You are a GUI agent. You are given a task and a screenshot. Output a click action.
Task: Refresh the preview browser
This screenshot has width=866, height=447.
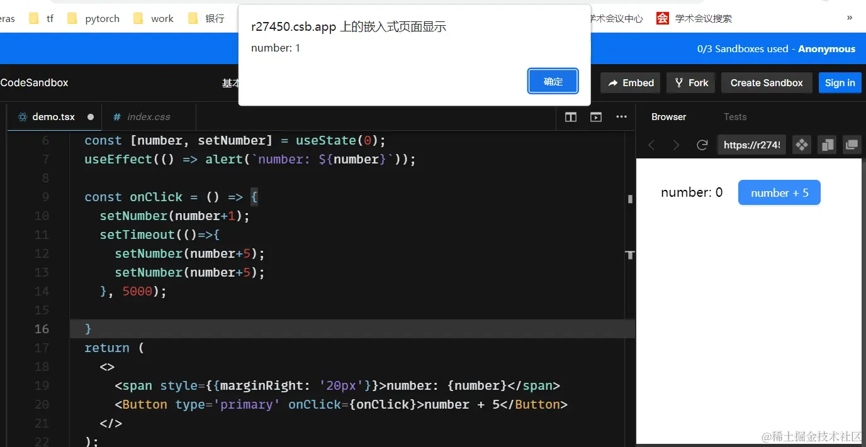click(x=702, y=145)
